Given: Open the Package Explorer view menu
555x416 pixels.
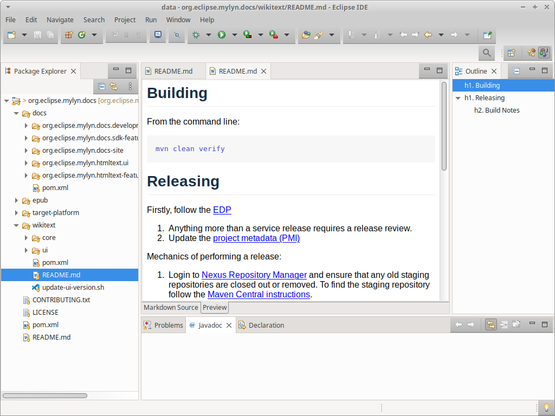Looking at the screenshot, I should point(130,86).
